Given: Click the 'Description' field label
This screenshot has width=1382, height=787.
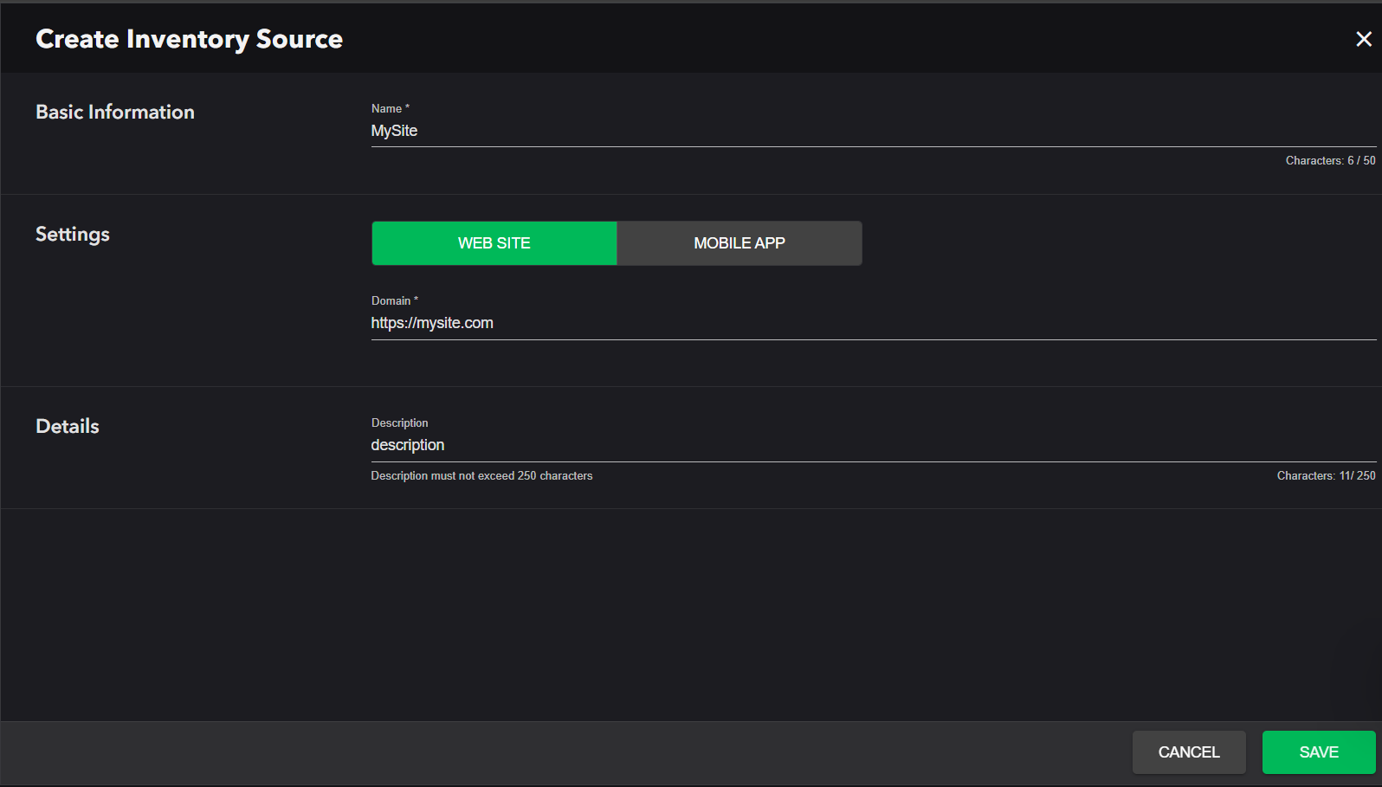Looking at the screenshot, I should 399,423.
